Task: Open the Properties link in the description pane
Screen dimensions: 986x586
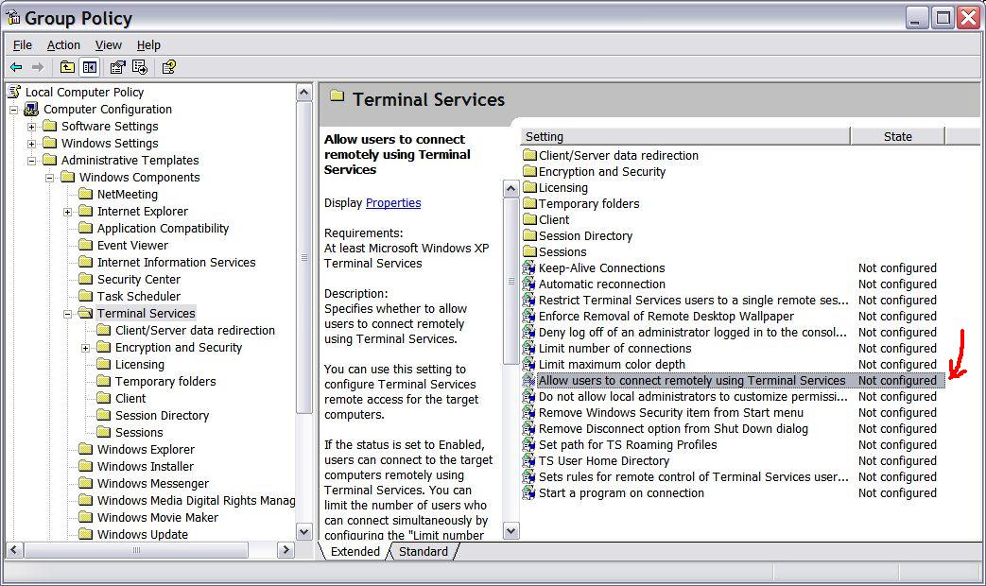Action: pos(392,202)
